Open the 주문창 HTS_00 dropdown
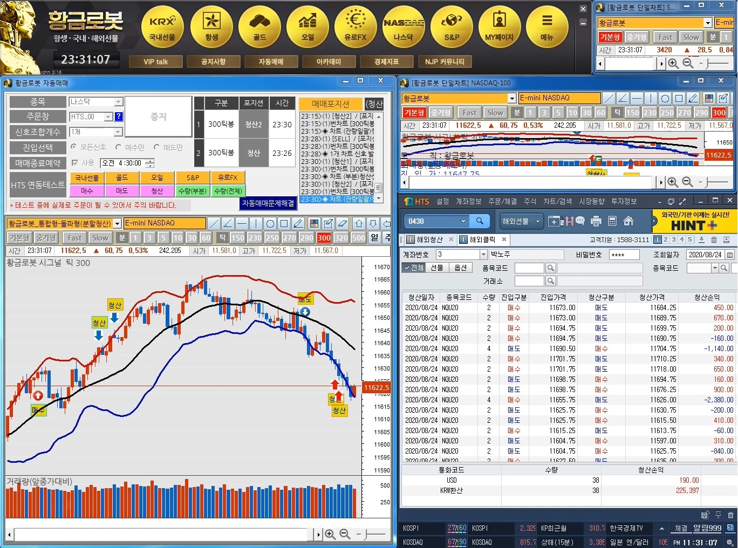 point(108,117)
